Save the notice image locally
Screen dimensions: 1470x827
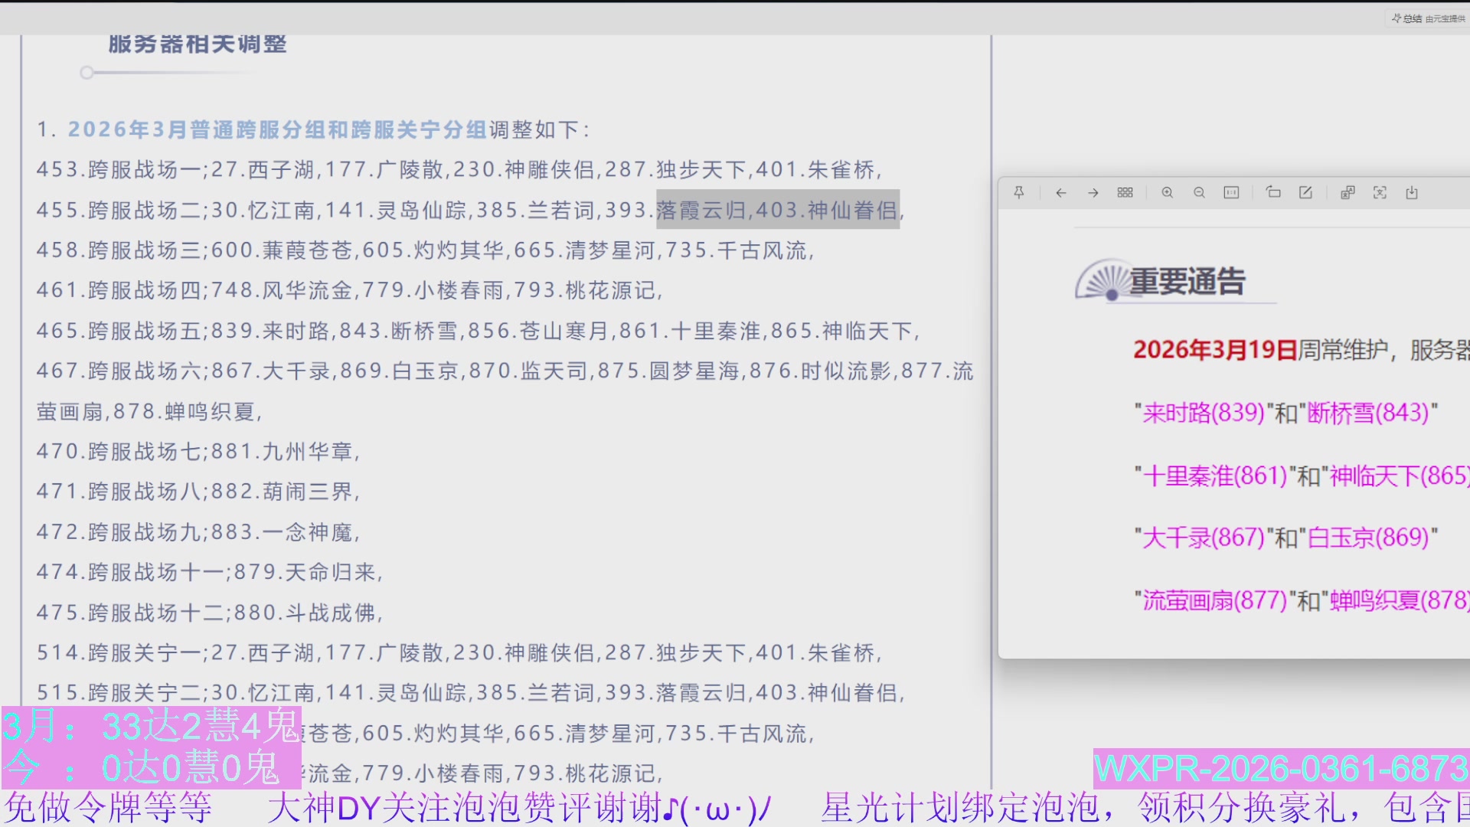(1413, 192)
